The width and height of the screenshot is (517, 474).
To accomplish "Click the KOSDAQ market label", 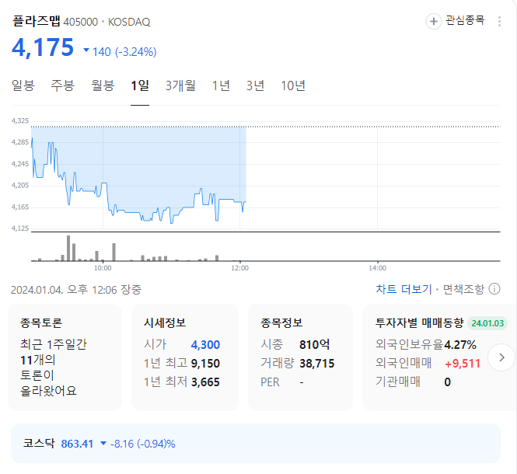I will tap(129, 22).
